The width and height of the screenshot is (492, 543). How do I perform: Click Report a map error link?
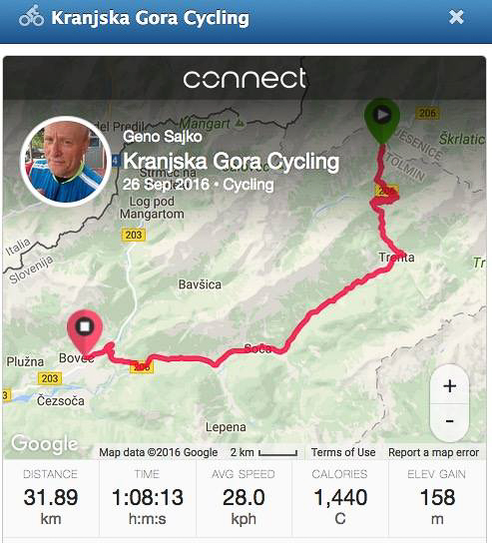tap(433, 452)
